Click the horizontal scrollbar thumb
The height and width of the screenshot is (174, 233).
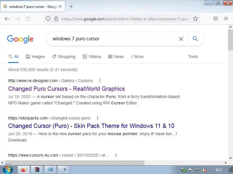(x=75, y=163)
